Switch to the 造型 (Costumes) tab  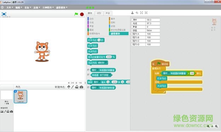pos(99,13)
